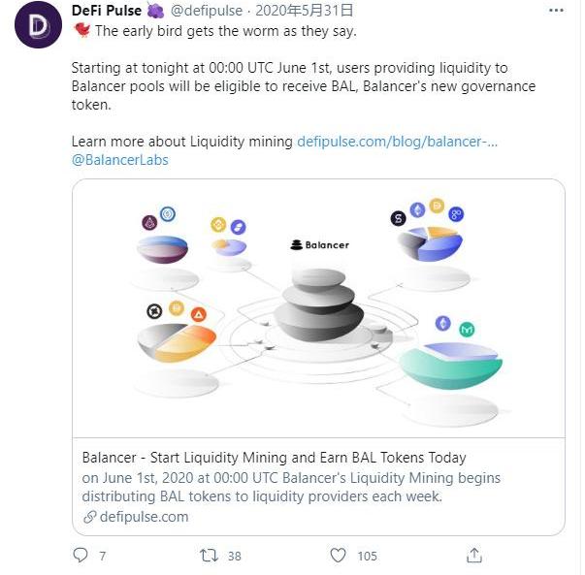This screenshot has width=585, height=575.
Task: Click the red bird emoji in tweet
Action: click(x=81, y=31)
